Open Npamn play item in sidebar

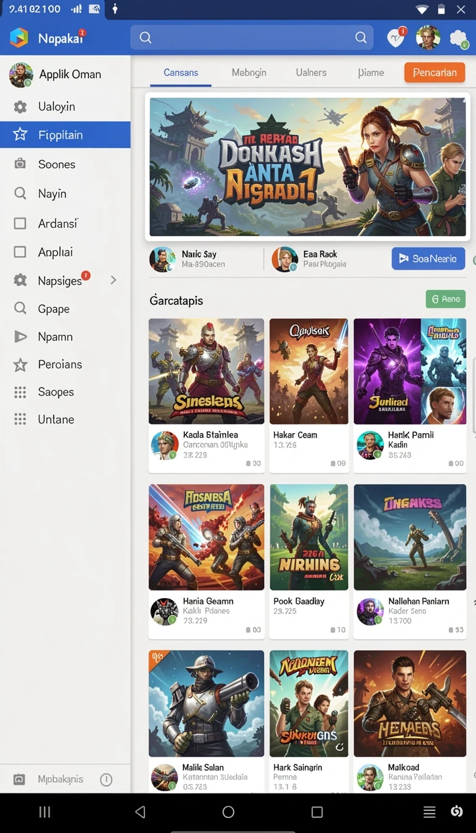click(x=65, y=337)
